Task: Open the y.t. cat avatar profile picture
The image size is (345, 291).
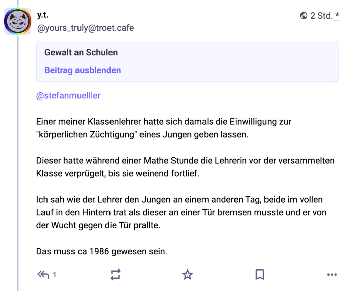Action: [18, 22]
